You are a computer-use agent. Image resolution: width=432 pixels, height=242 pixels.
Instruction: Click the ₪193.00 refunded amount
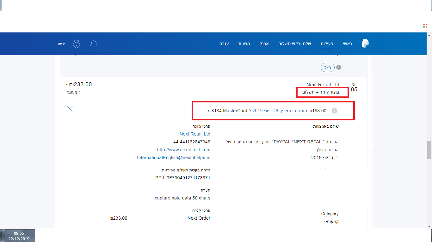[x=317, y=111]
